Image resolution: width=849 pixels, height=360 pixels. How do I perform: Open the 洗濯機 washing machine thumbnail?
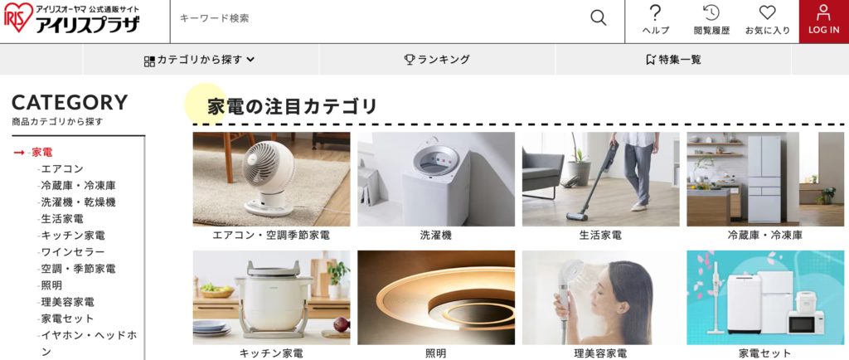click(436, 179)
